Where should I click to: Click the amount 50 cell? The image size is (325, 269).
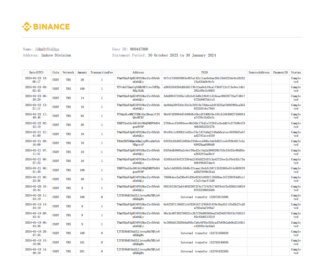click(82, 125)
